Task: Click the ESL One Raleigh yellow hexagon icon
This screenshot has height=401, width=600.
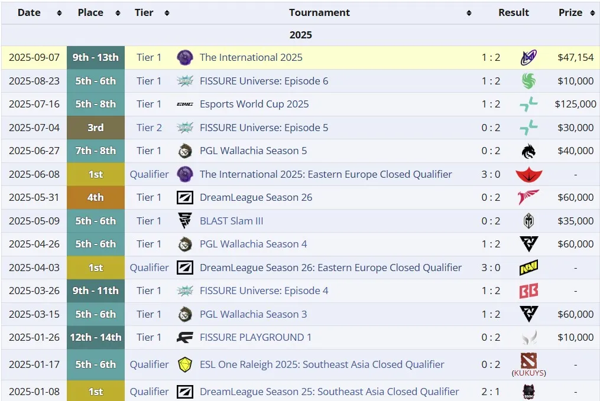Action: coord(185,365)
